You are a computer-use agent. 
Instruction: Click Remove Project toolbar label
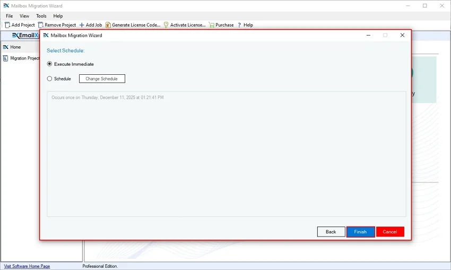[60, 25]
